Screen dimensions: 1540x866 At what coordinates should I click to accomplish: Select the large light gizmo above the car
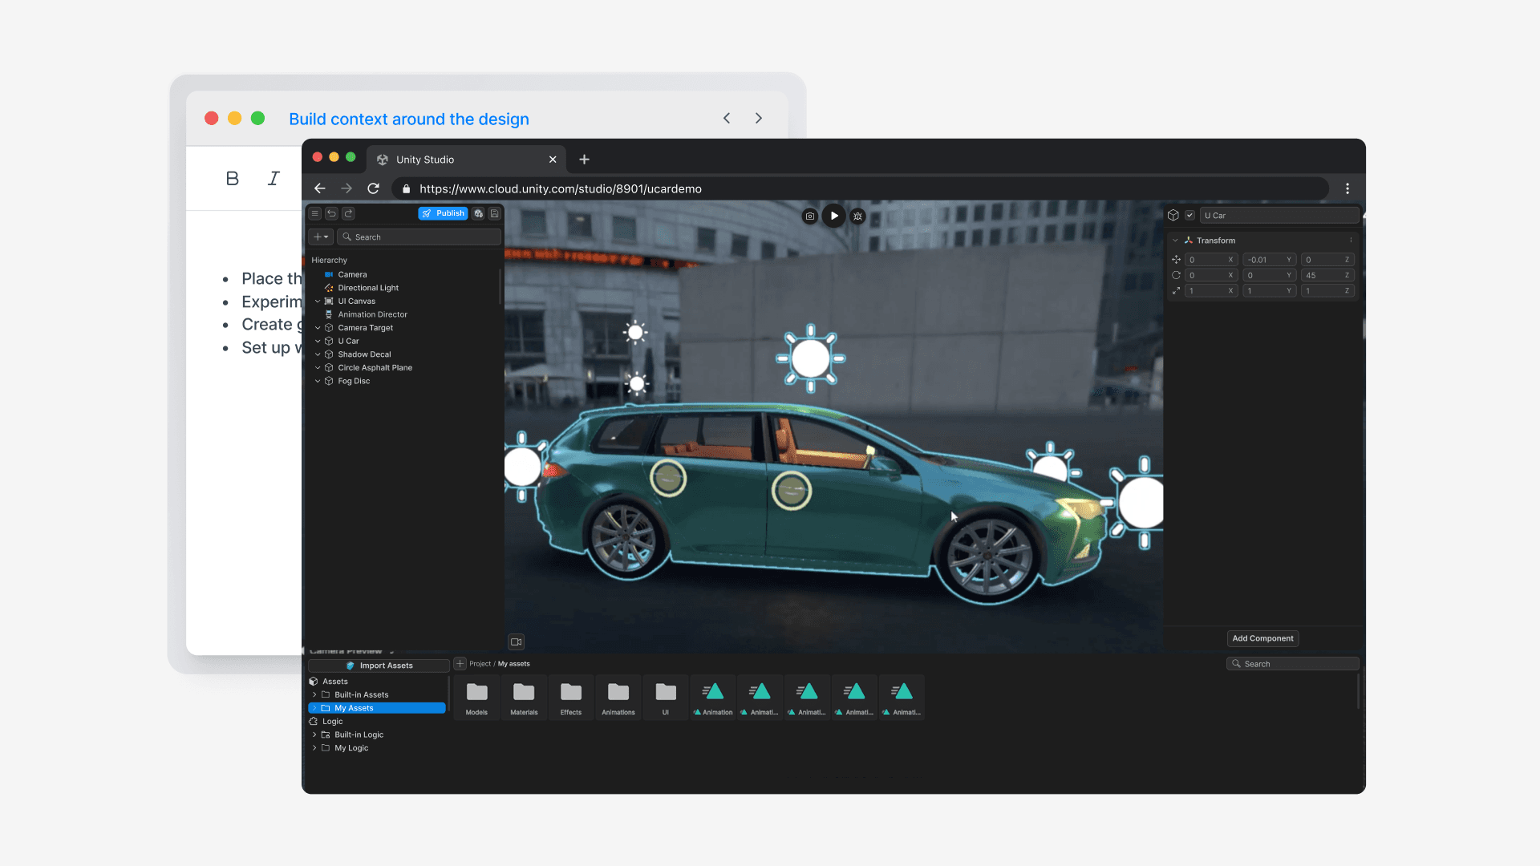point(811,358)
